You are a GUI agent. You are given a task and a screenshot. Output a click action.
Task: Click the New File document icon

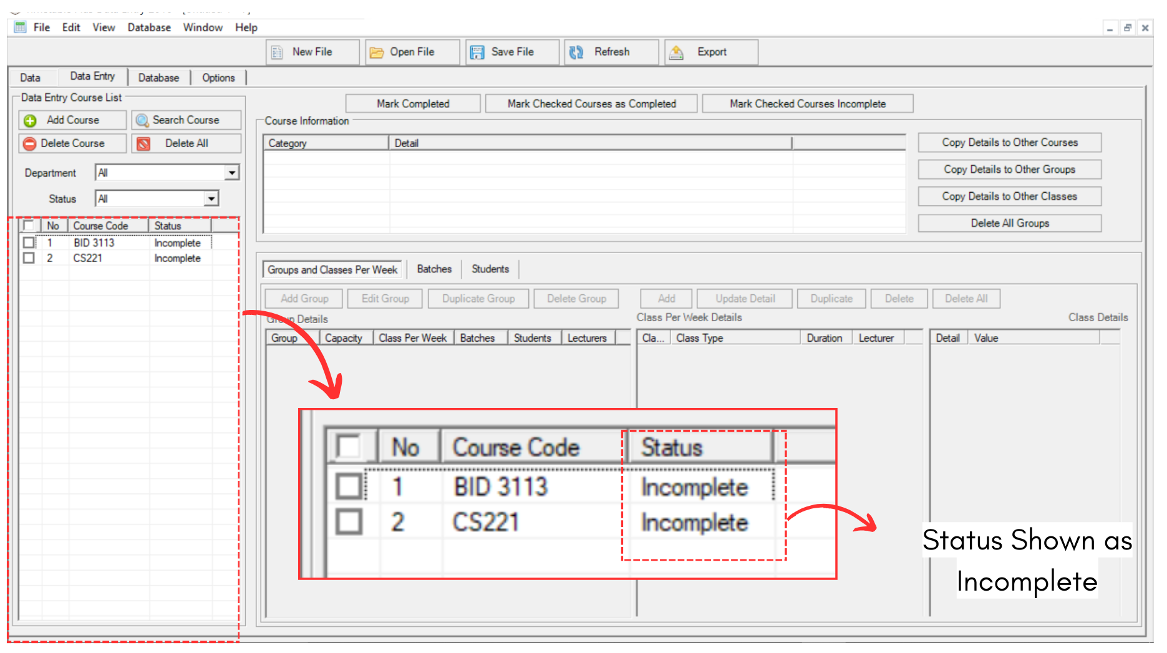click(x=278, y=52)
